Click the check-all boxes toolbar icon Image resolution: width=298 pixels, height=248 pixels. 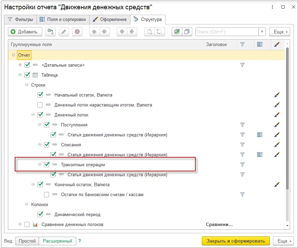click(177, 32)
